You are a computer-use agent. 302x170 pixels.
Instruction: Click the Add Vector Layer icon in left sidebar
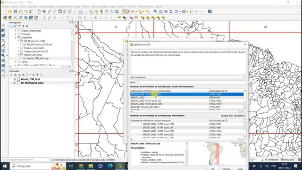[3, 25]
